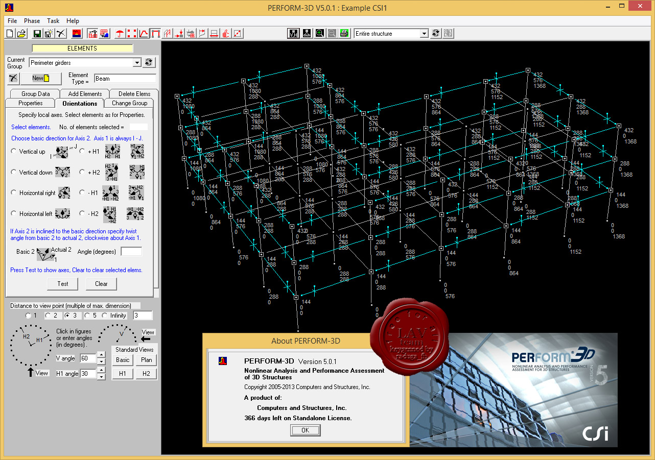This screenshot has width=655, height=460.
Task: Click the Clear button
Action: click(101, 284)
